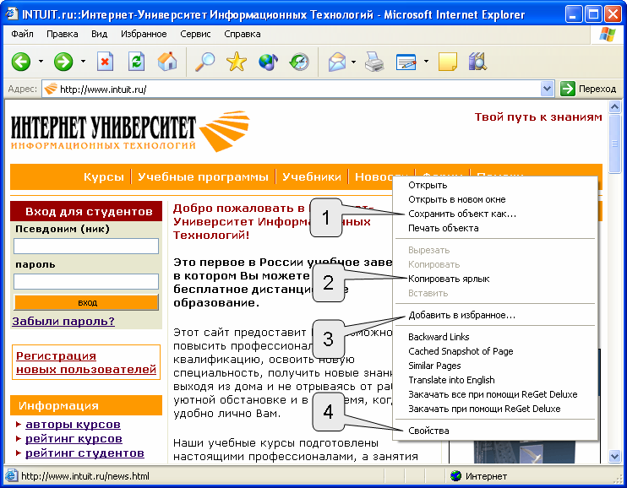Screen dimensions: 627x488
Task: Open the Правка menu
Action: 63,34
